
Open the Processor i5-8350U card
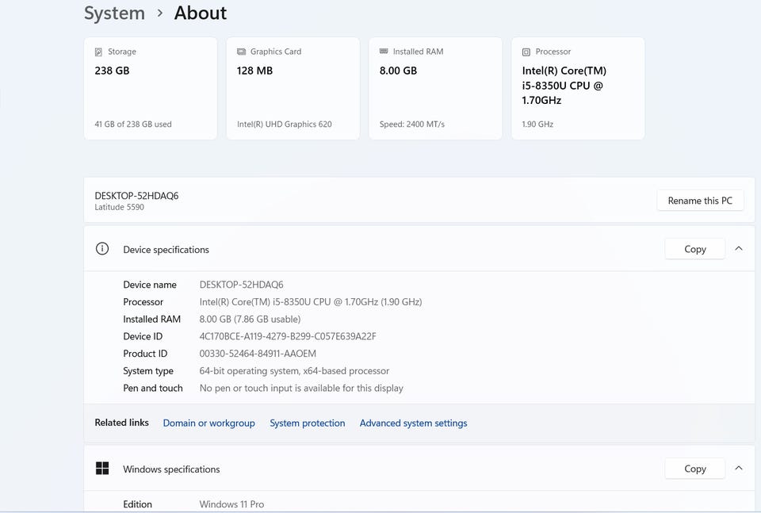pos(578,89)
